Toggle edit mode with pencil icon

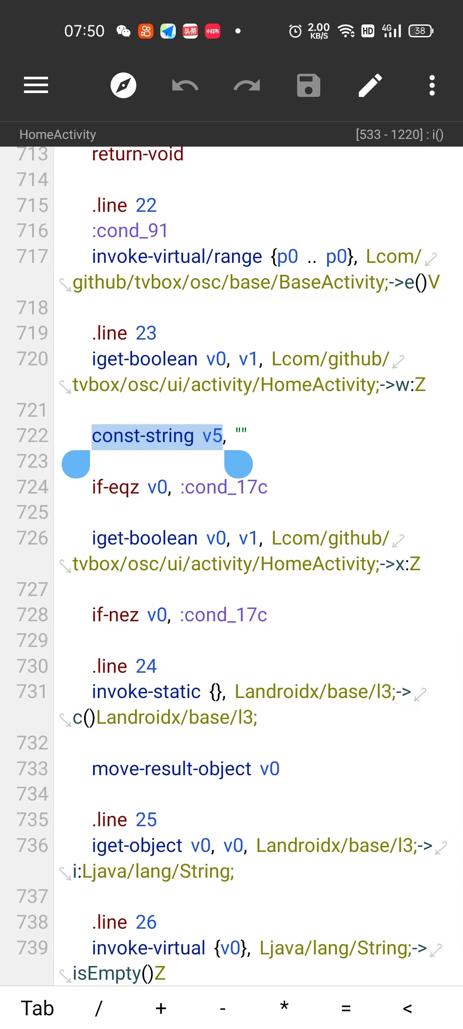(x=370, y=85)
